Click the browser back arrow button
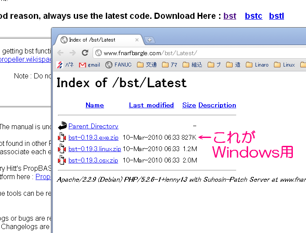Viewport: 306px width, 233px height. [x=61, y=53]
